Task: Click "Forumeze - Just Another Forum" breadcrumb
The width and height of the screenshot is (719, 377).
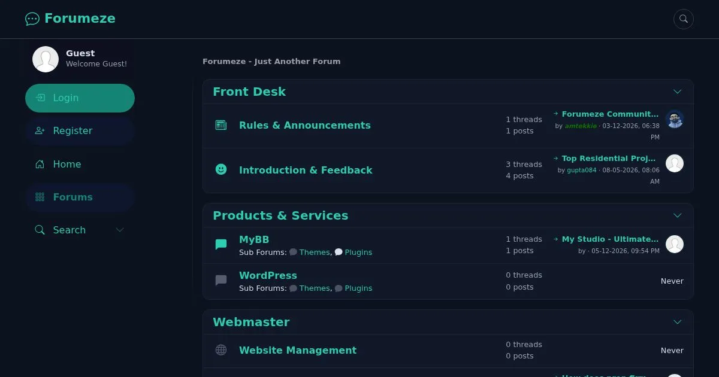Action: (x=271, y=61)
